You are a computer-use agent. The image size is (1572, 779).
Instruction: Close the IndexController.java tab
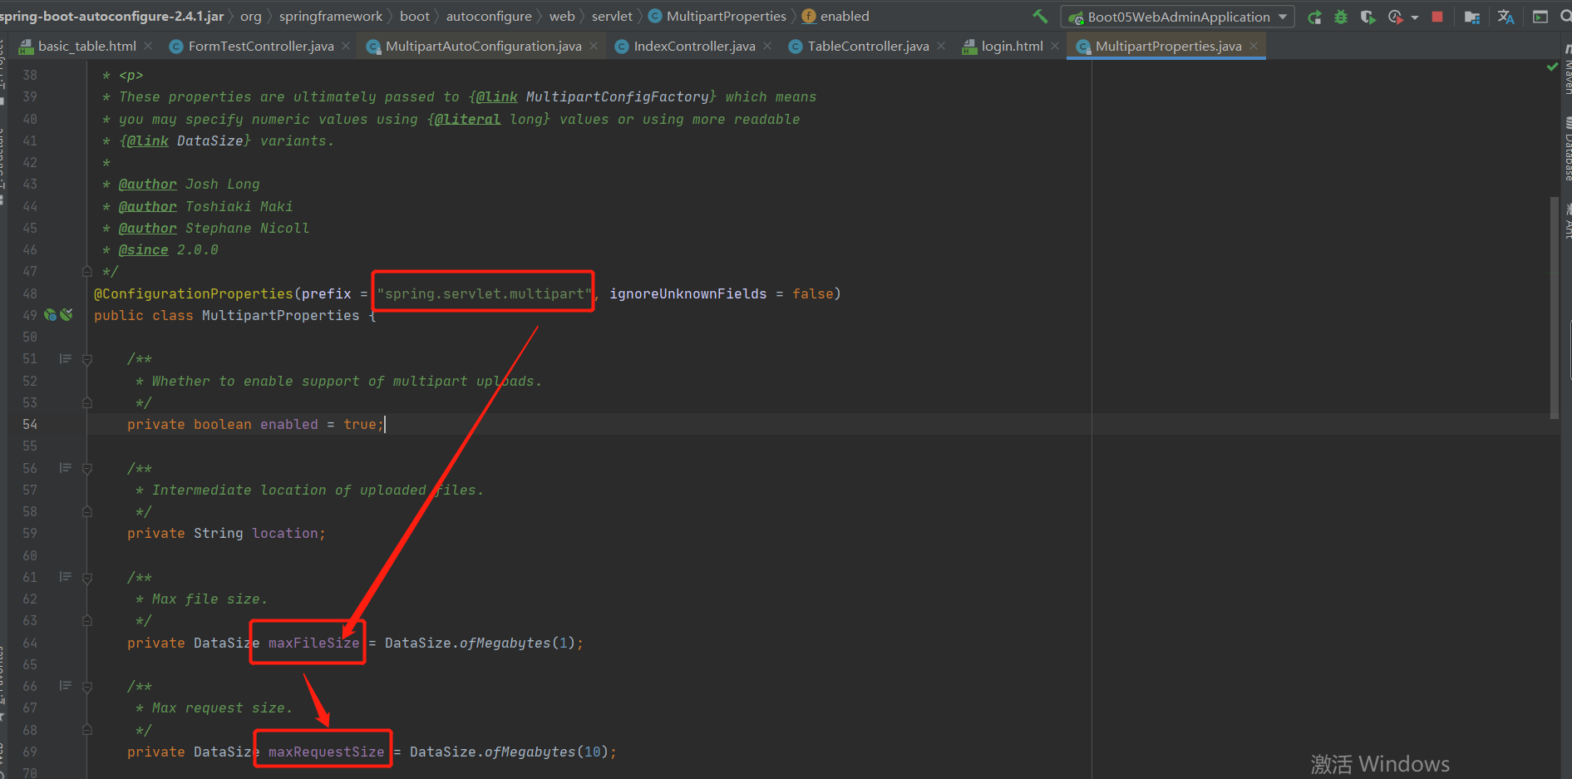click(x=767, y=46)
